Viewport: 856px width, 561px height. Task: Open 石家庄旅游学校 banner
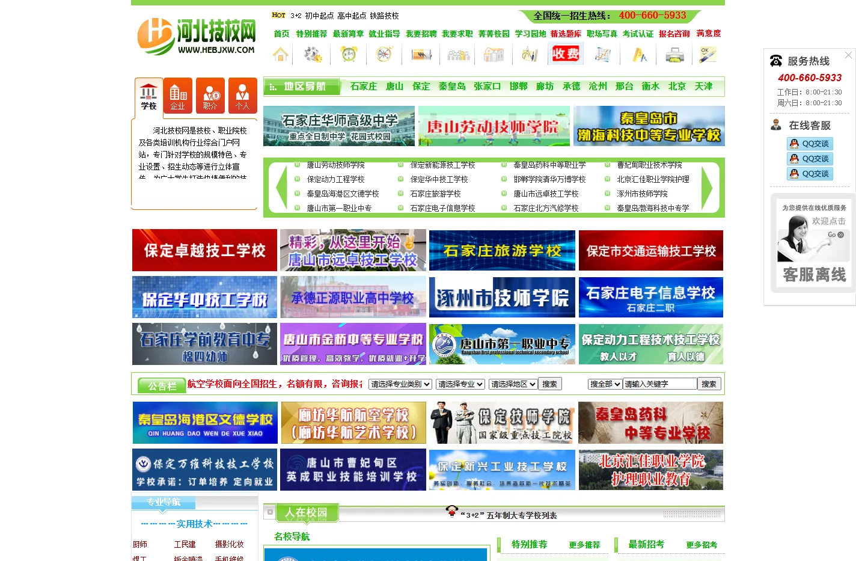[x=502, y=250]
